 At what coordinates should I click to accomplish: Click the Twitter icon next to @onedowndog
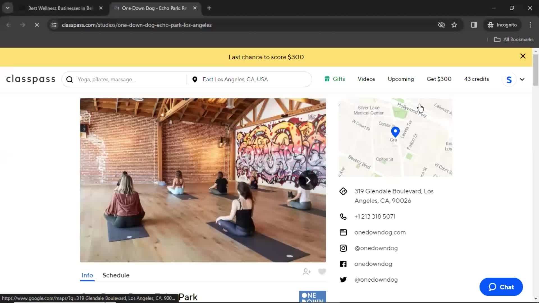343,279
